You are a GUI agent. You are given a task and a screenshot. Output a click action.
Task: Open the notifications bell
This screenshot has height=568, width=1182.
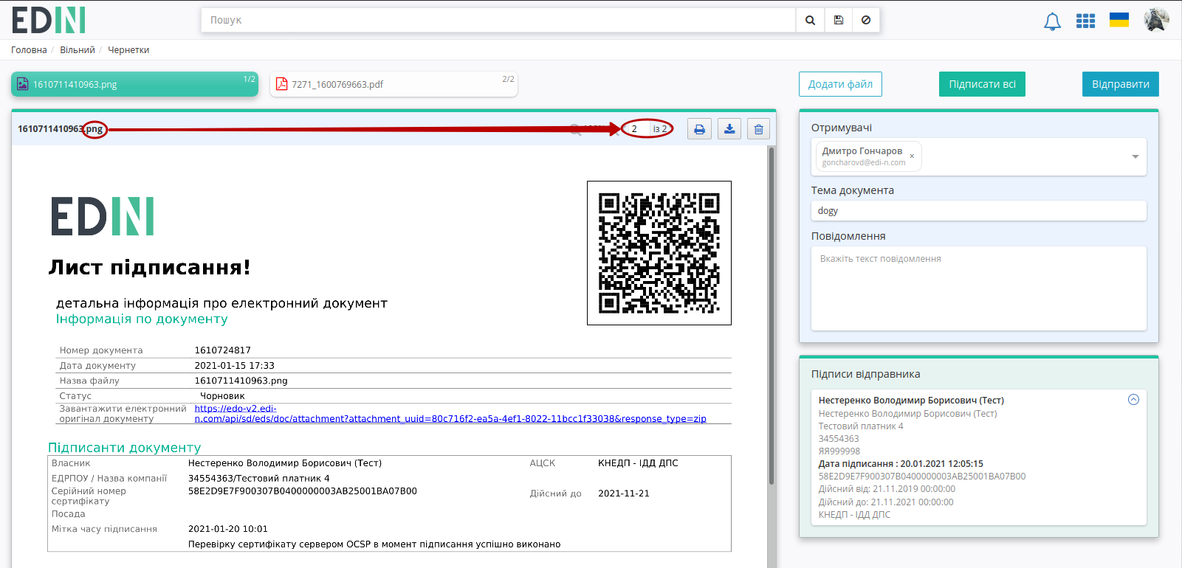click(1052, 21)
